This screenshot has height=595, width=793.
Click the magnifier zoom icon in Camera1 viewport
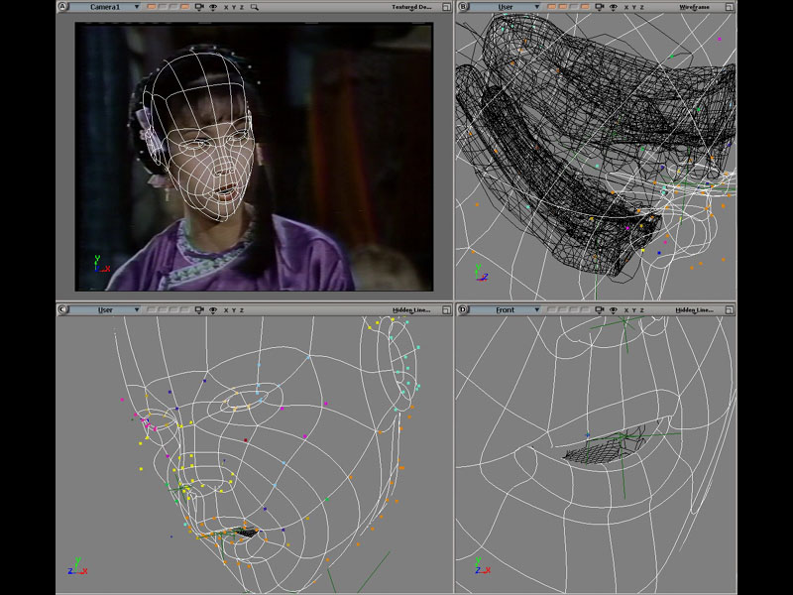255,6
